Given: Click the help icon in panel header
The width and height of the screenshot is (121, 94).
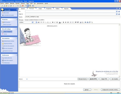Looking at the screenshot, I should point(117,8).
